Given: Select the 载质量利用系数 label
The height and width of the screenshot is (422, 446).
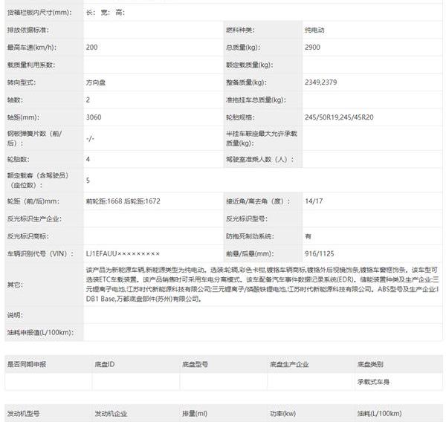Looking at the screenshot, I should tap(31, 65).
